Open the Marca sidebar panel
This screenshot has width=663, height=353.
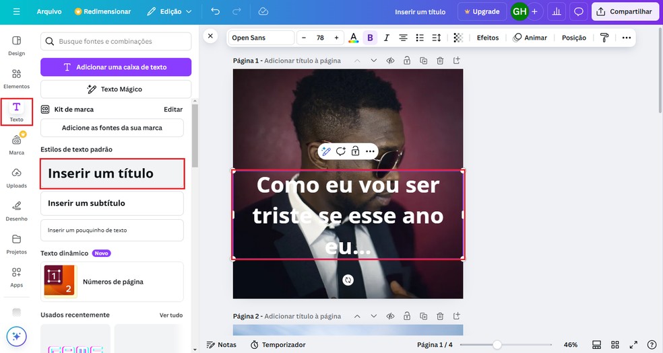[16, 145]
